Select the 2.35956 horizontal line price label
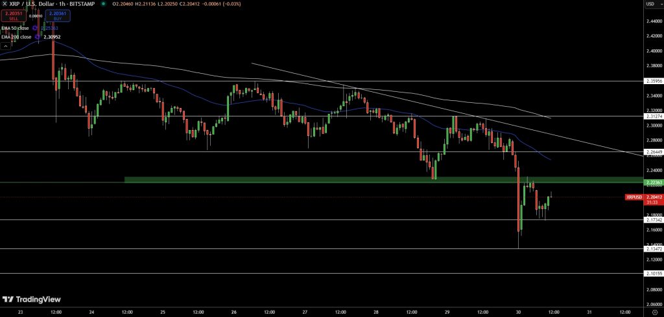The image size is (664, 317). pos(652,80)
